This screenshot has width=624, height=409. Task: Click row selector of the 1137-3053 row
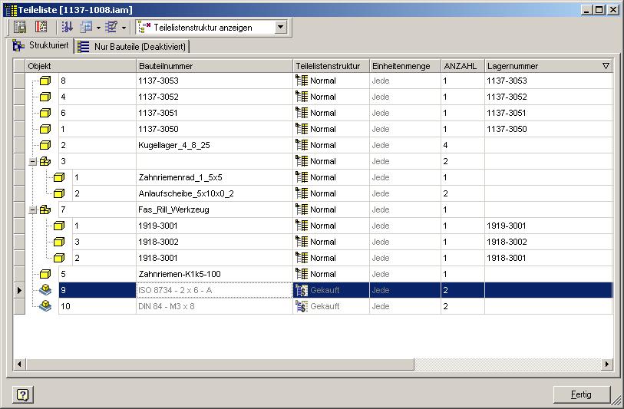[19, 81]
